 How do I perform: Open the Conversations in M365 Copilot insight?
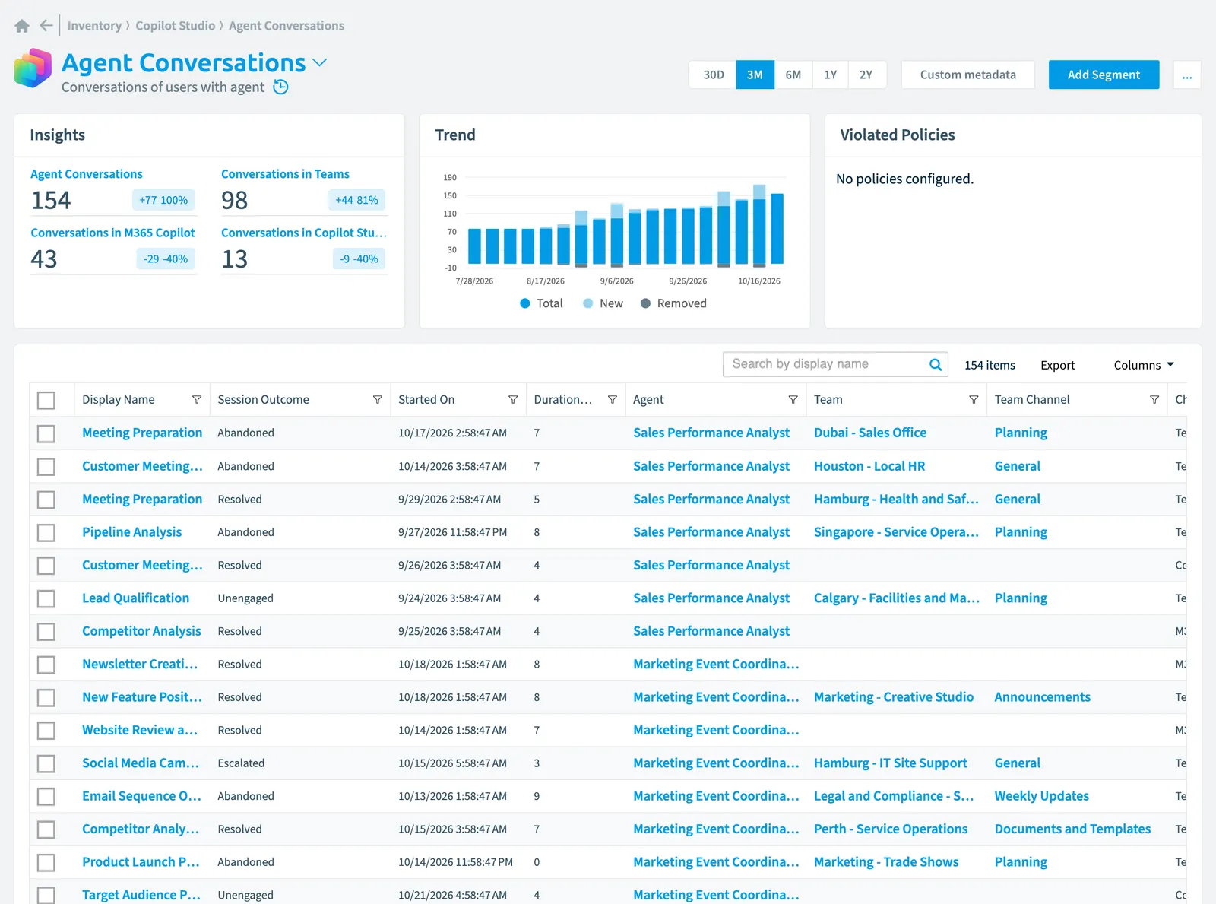[112, 233]
